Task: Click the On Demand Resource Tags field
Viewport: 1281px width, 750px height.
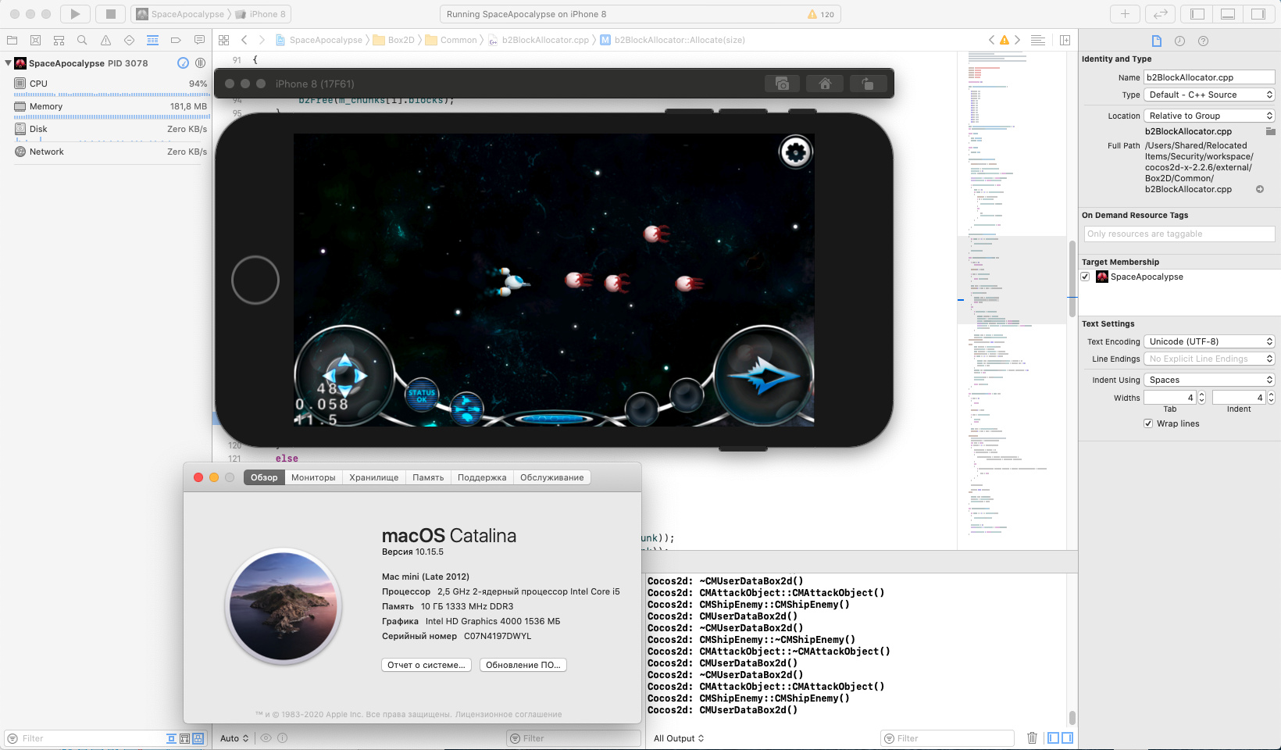Action: pyautogui.click(x=1179, y=234)
